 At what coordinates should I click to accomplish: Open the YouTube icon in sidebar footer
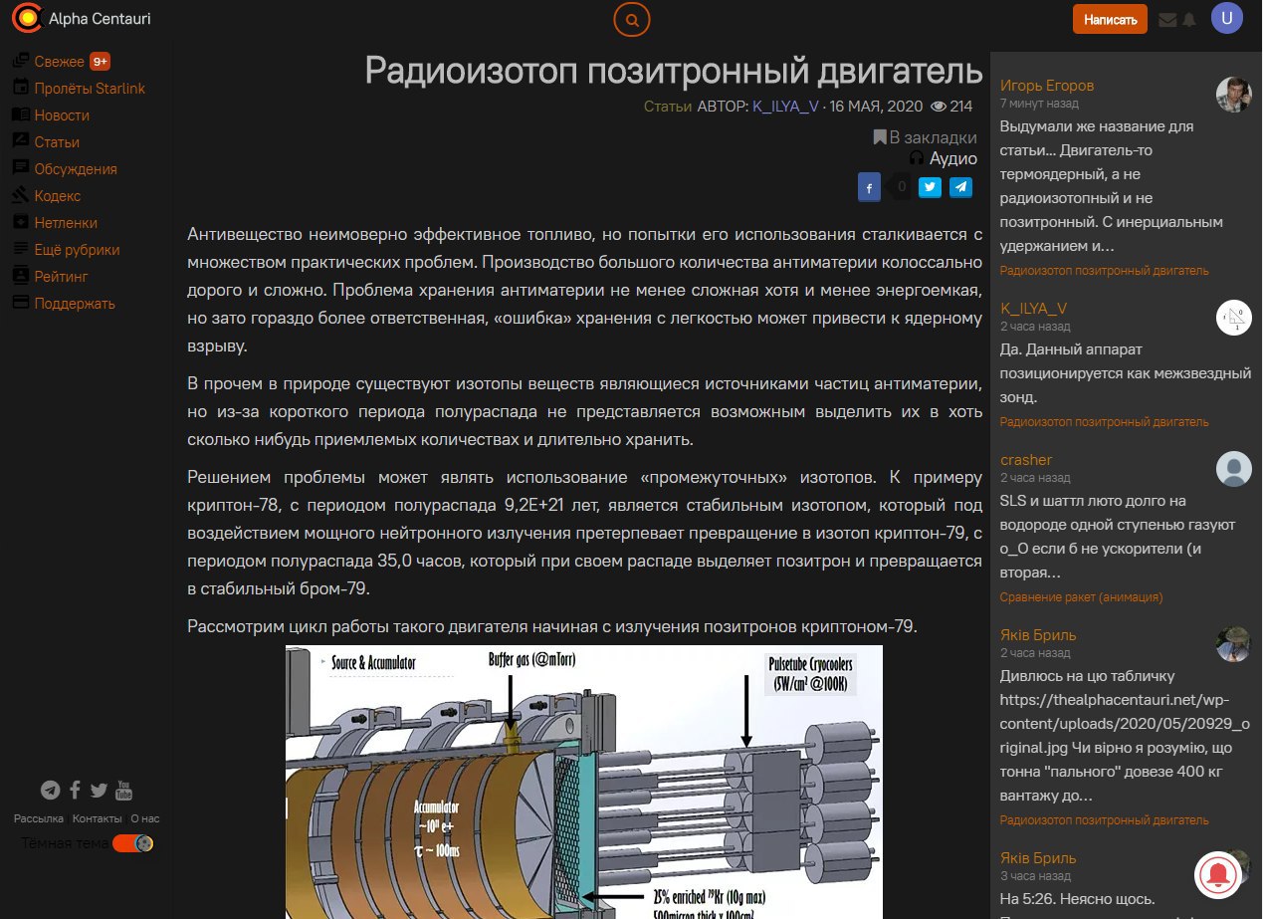click(123, 791)
